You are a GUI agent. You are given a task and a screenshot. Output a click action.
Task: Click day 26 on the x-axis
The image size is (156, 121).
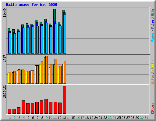123,118
